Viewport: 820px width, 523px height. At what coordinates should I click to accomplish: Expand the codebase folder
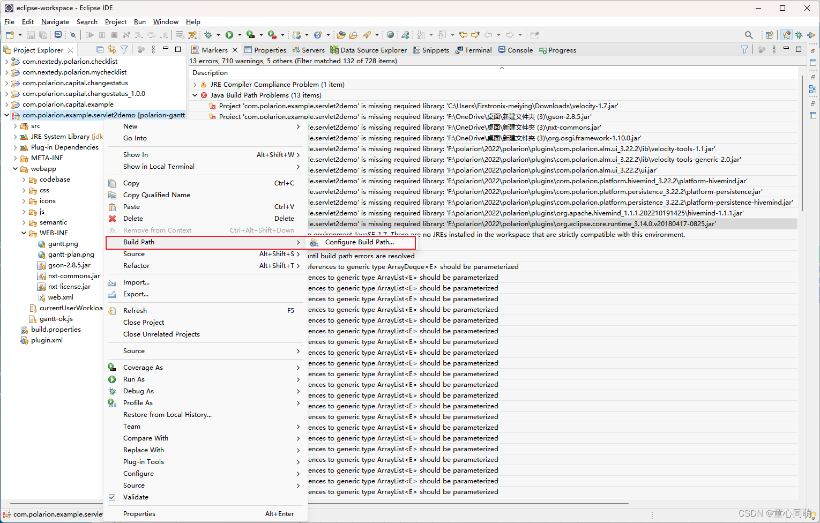[x=24, y=180]
